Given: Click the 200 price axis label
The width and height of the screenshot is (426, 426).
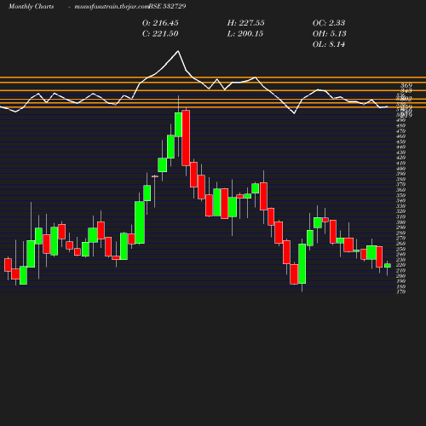Looking at the screenshot, I should pos(400,276).
